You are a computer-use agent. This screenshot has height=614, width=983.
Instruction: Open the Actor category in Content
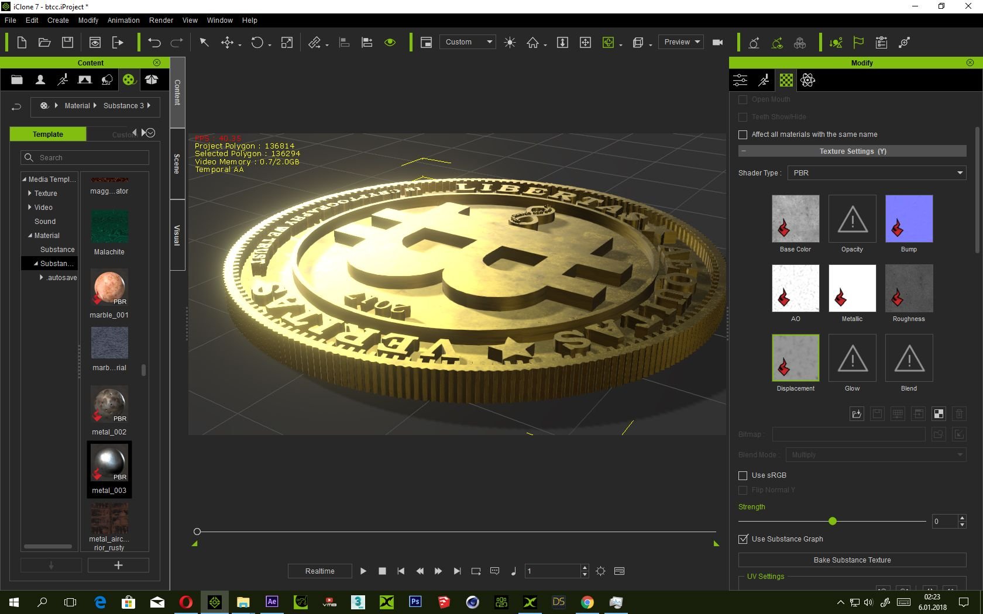click(40, 80)
